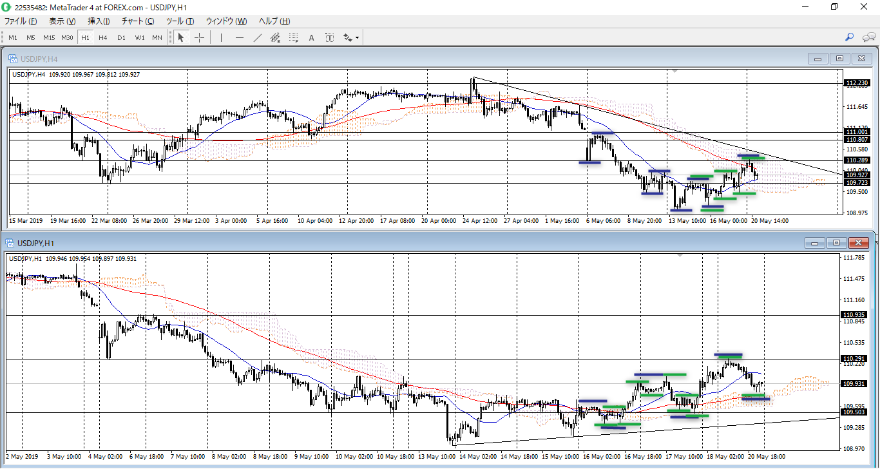The height and width of the screenshot is (469, 880).
Task: Click the USDJPY,H1 chart window icon
Action: tap(11, 243)
